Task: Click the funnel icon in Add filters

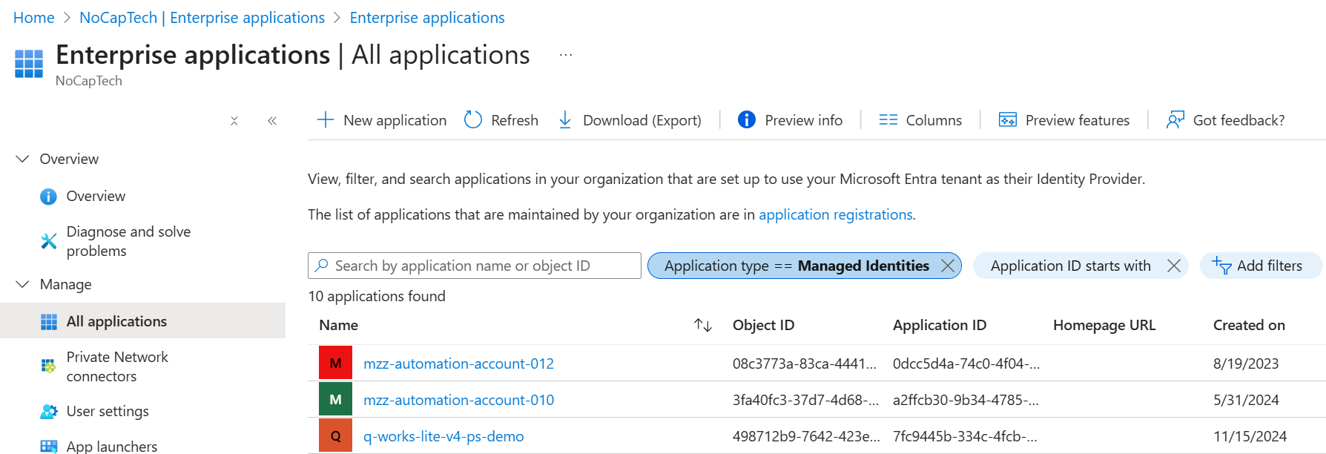Action: coord(1221,265)
